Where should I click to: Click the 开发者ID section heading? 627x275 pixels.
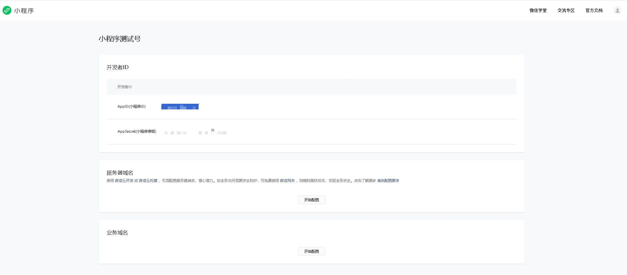click(x=117, y=67)
